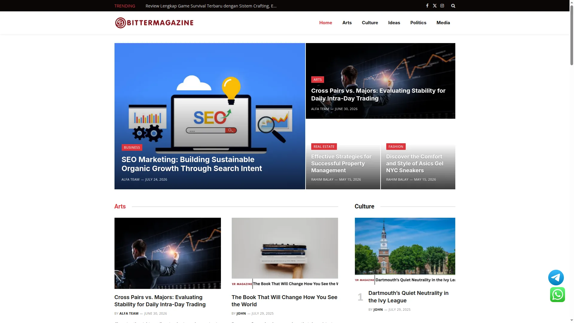Click JULY 24, 2026 date on SEO feature

pos(156,179)
